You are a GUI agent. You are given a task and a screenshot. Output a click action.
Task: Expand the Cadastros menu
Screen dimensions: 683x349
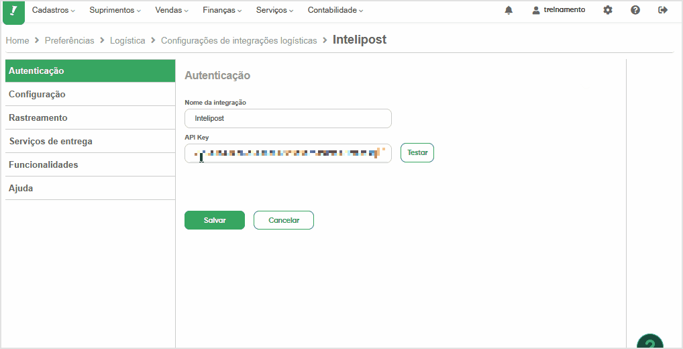53,10
